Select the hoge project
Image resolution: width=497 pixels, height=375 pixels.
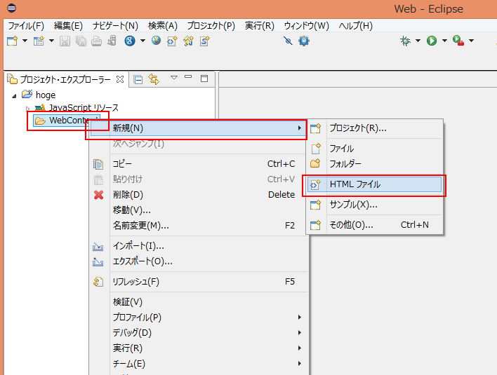[46, 95]
